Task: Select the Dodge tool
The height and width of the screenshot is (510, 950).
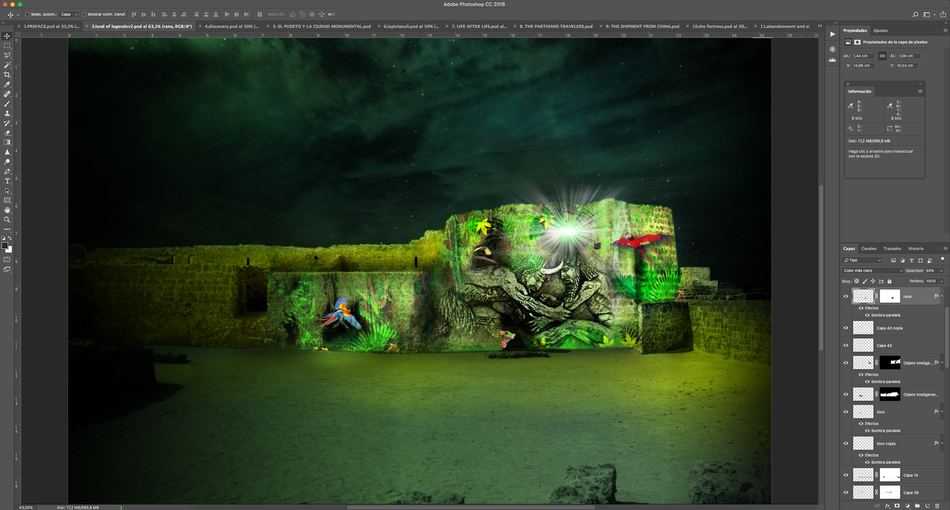Action: point(7,161)
